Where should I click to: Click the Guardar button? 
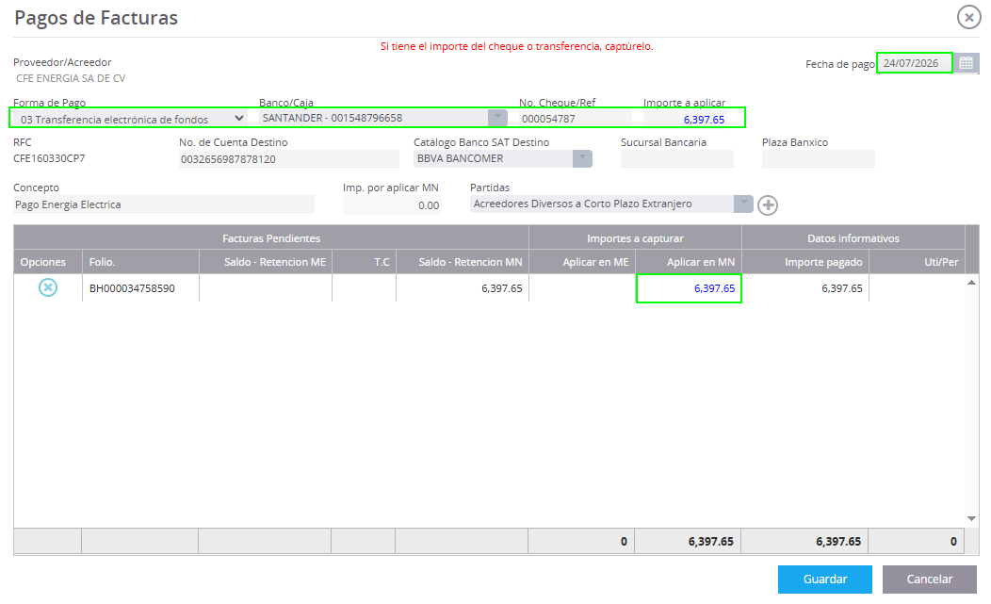pyautogui.click(x=825, y=580)
